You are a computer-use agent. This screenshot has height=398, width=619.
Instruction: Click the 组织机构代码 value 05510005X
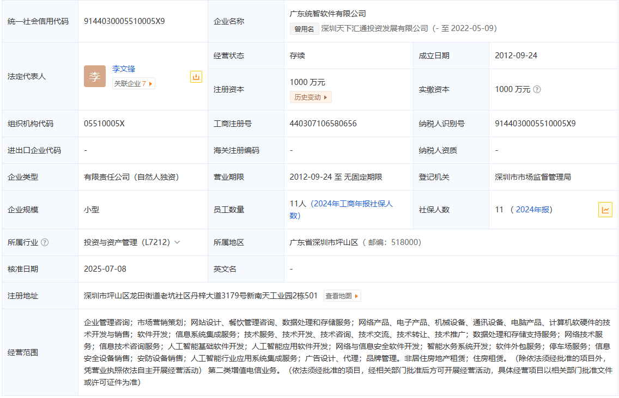coord(104,124)
